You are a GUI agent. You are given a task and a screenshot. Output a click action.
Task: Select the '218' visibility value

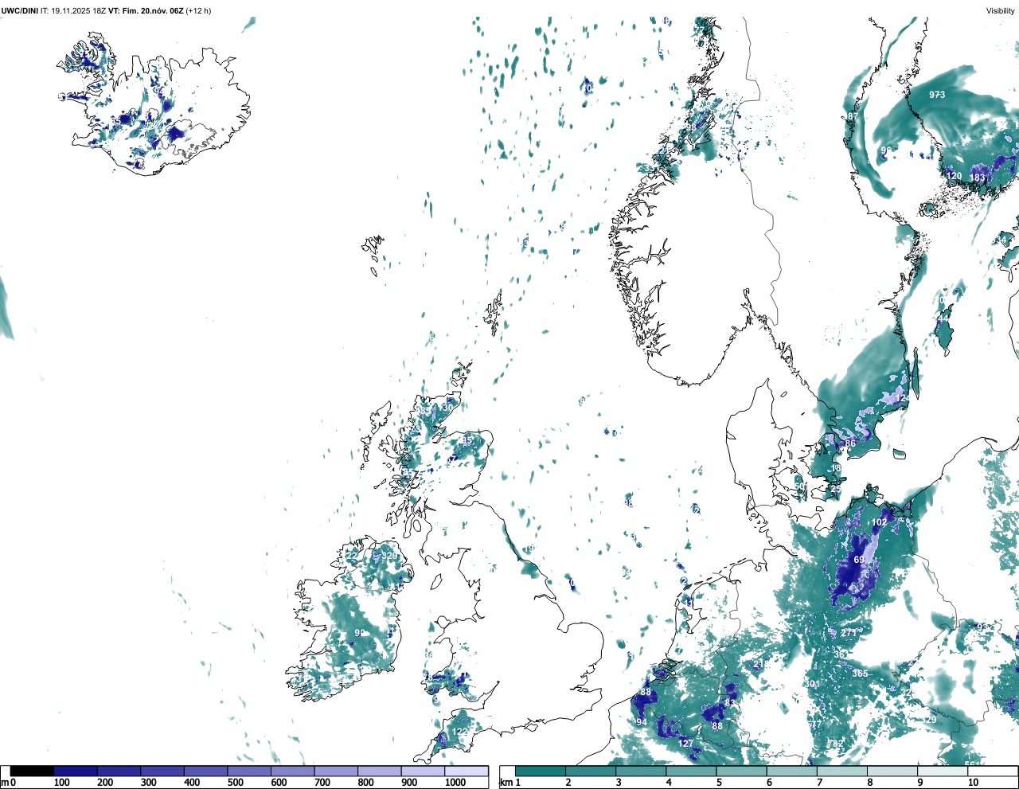coord(761,664)
